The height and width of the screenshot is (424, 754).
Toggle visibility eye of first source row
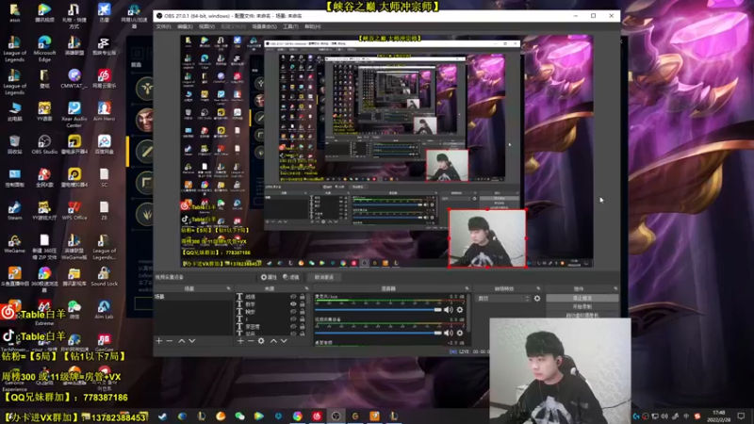293,297
